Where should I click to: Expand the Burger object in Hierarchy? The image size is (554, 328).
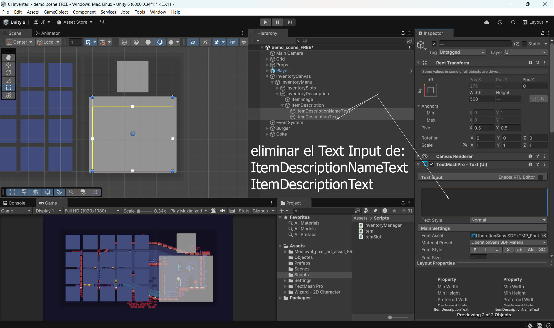coord(267,128)
